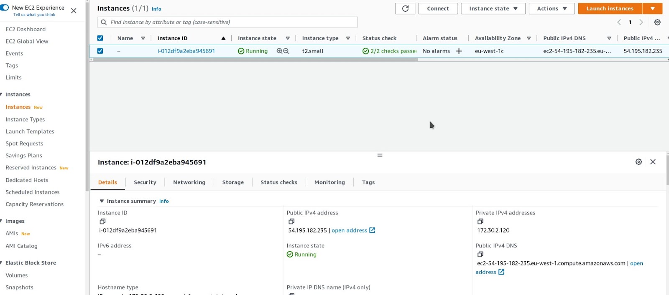Switch to the Storage tab
669x295 pixels.
233,182
